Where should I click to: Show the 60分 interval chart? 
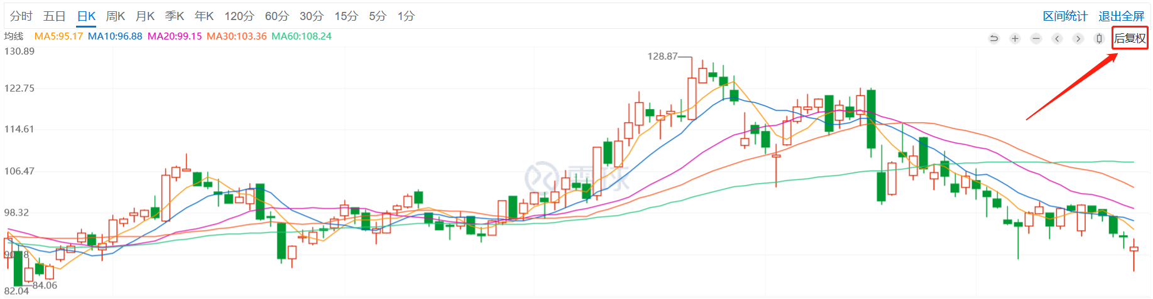[x=276, y=16]
